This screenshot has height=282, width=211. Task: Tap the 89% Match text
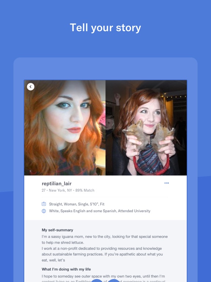coord(85,190)
